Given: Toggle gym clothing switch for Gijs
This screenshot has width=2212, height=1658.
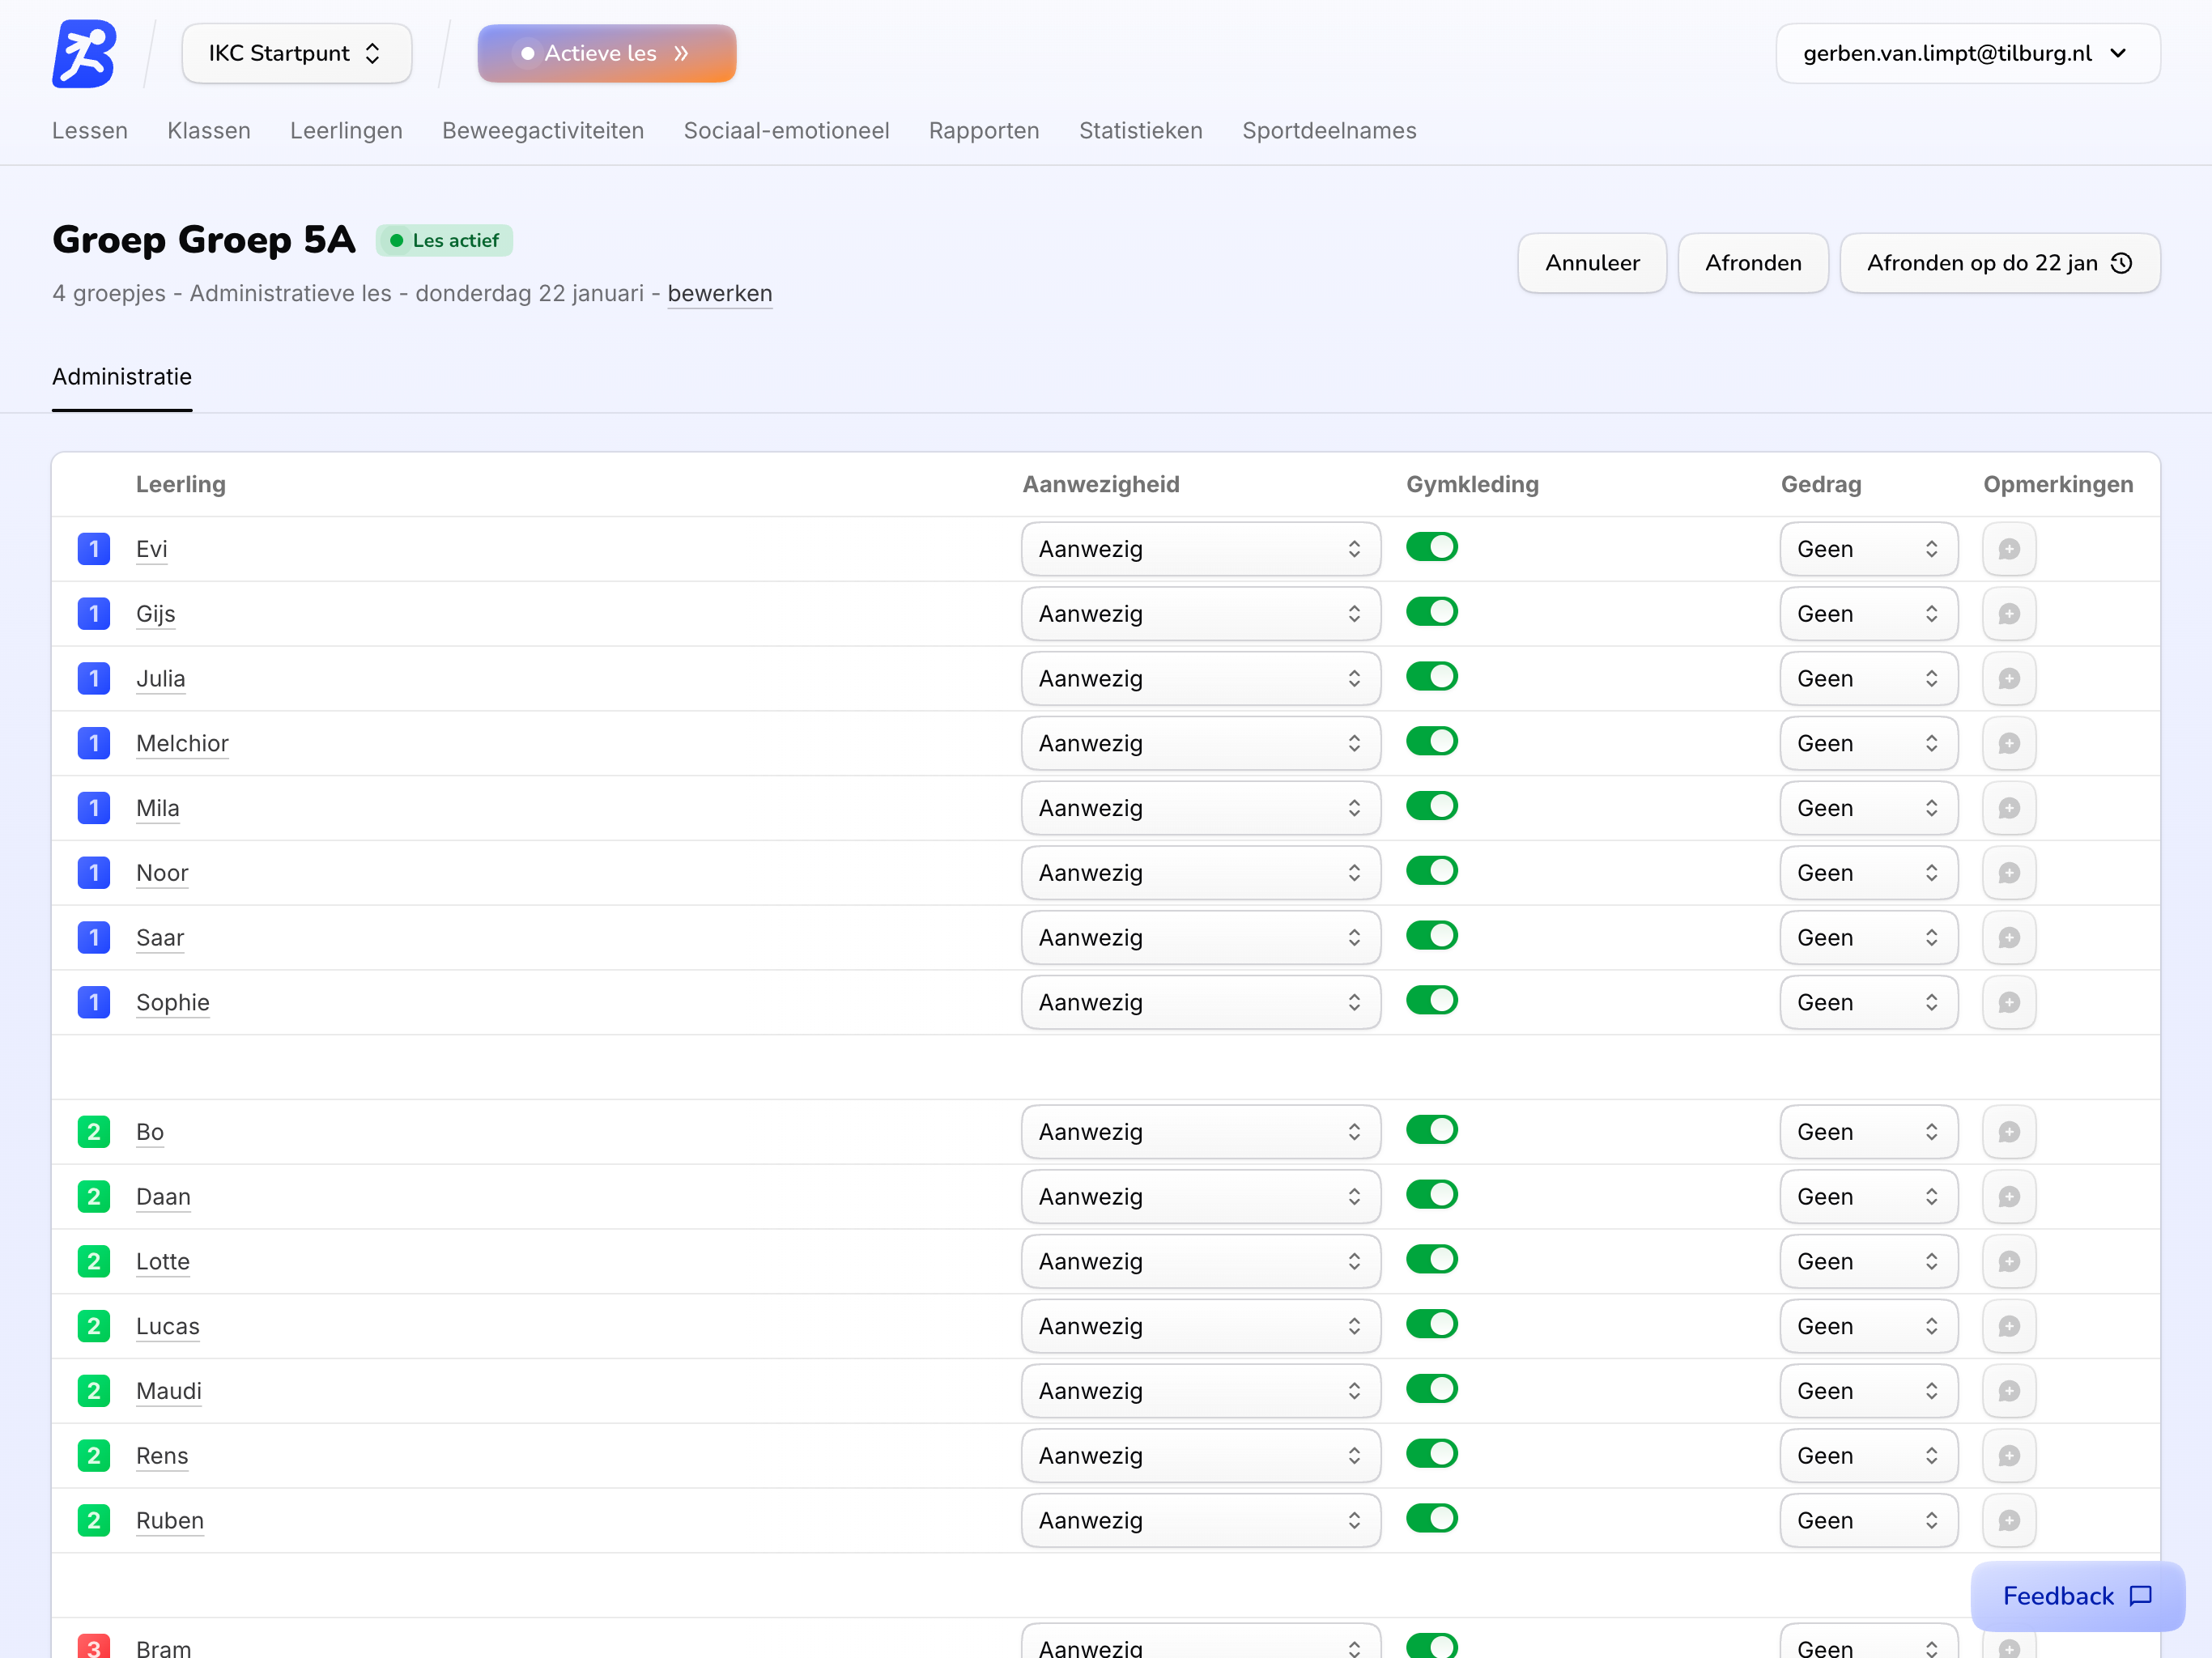Looking at the screenshot, I should tap(1431, 612).
